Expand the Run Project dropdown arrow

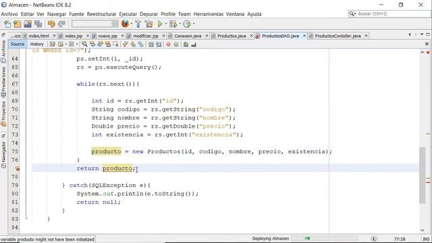pos(166,24)
